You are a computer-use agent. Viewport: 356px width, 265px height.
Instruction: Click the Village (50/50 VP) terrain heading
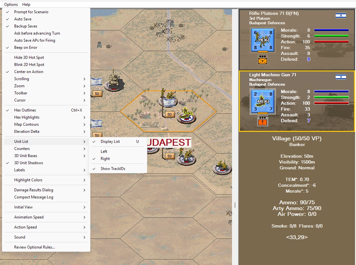click(297, 138)
